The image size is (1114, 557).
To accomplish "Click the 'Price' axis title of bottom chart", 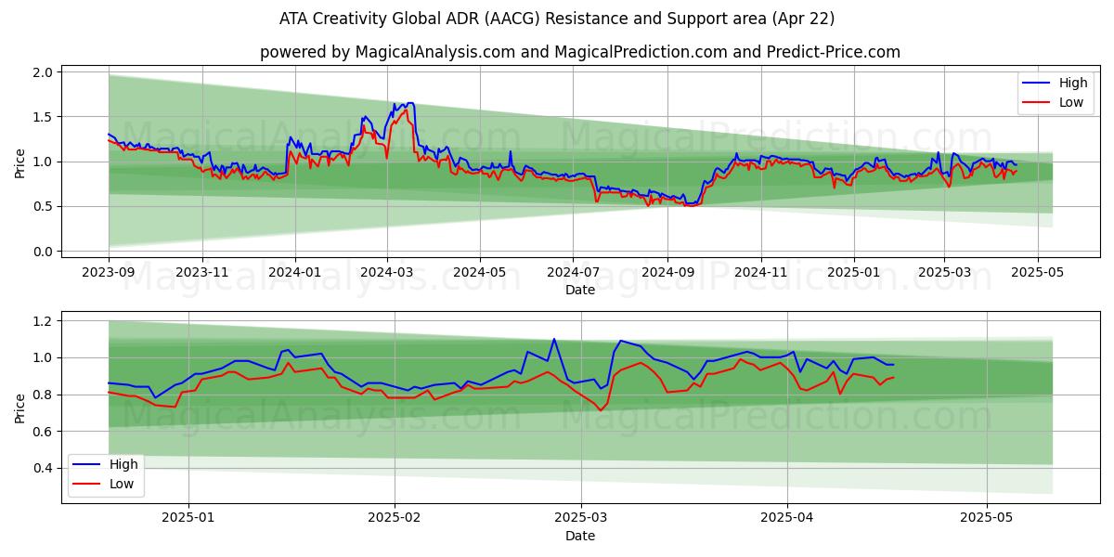I will [19, 408].
